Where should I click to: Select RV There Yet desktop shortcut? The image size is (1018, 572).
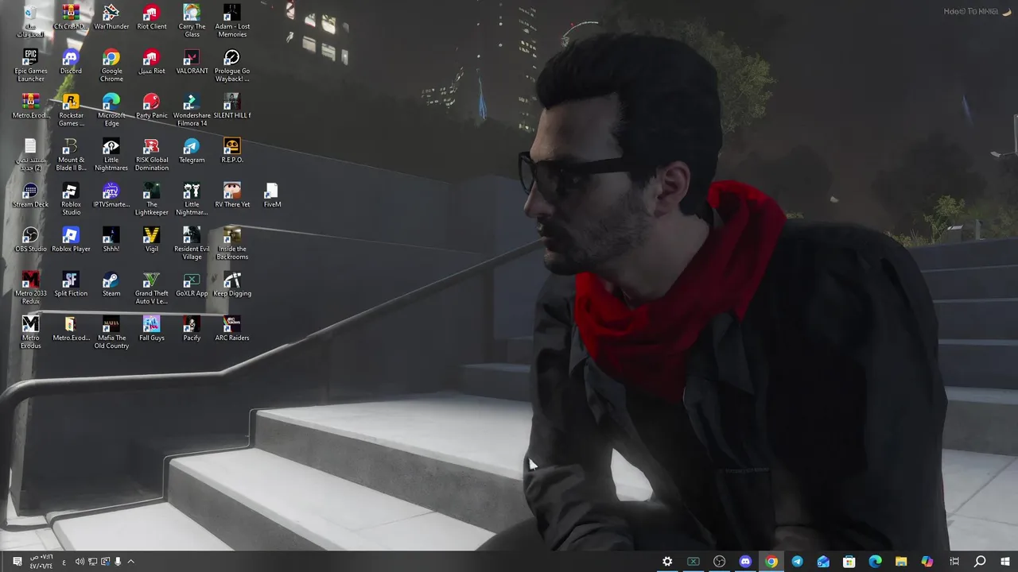tap(231, 195)
